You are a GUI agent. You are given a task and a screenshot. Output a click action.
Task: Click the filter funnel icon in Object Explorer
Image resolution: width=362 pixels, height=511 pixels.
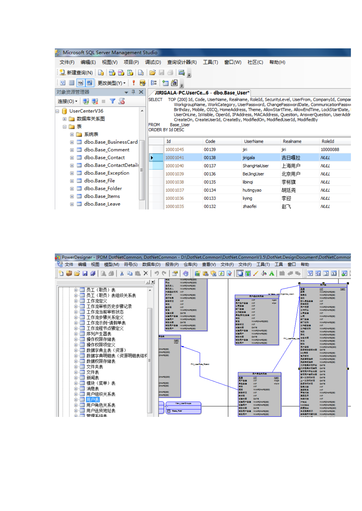112,101
